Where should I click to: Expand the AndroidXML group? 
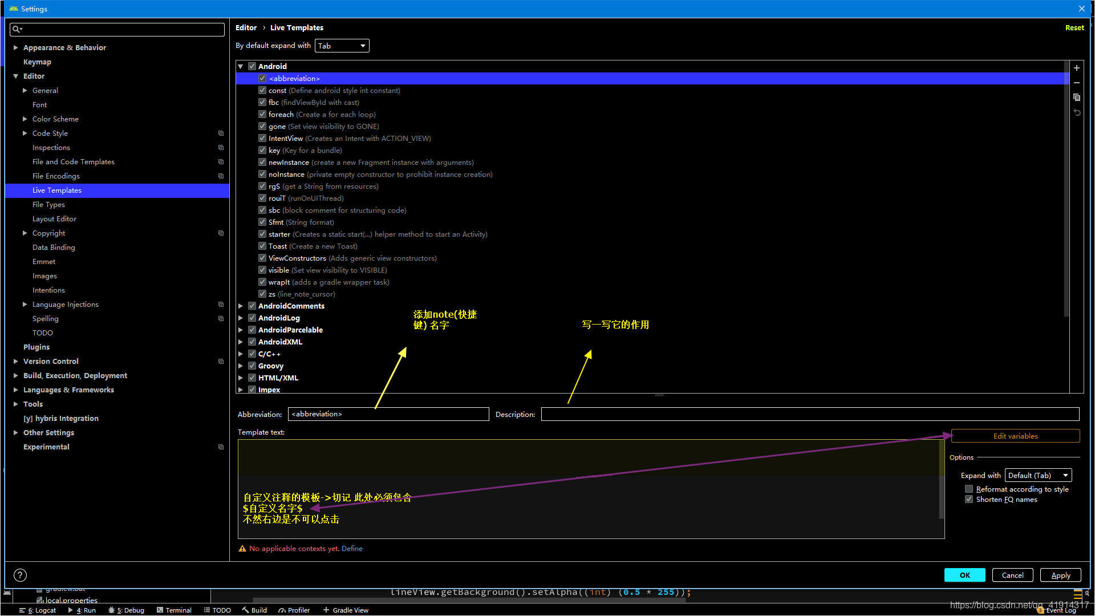click(x=241, y=342)
